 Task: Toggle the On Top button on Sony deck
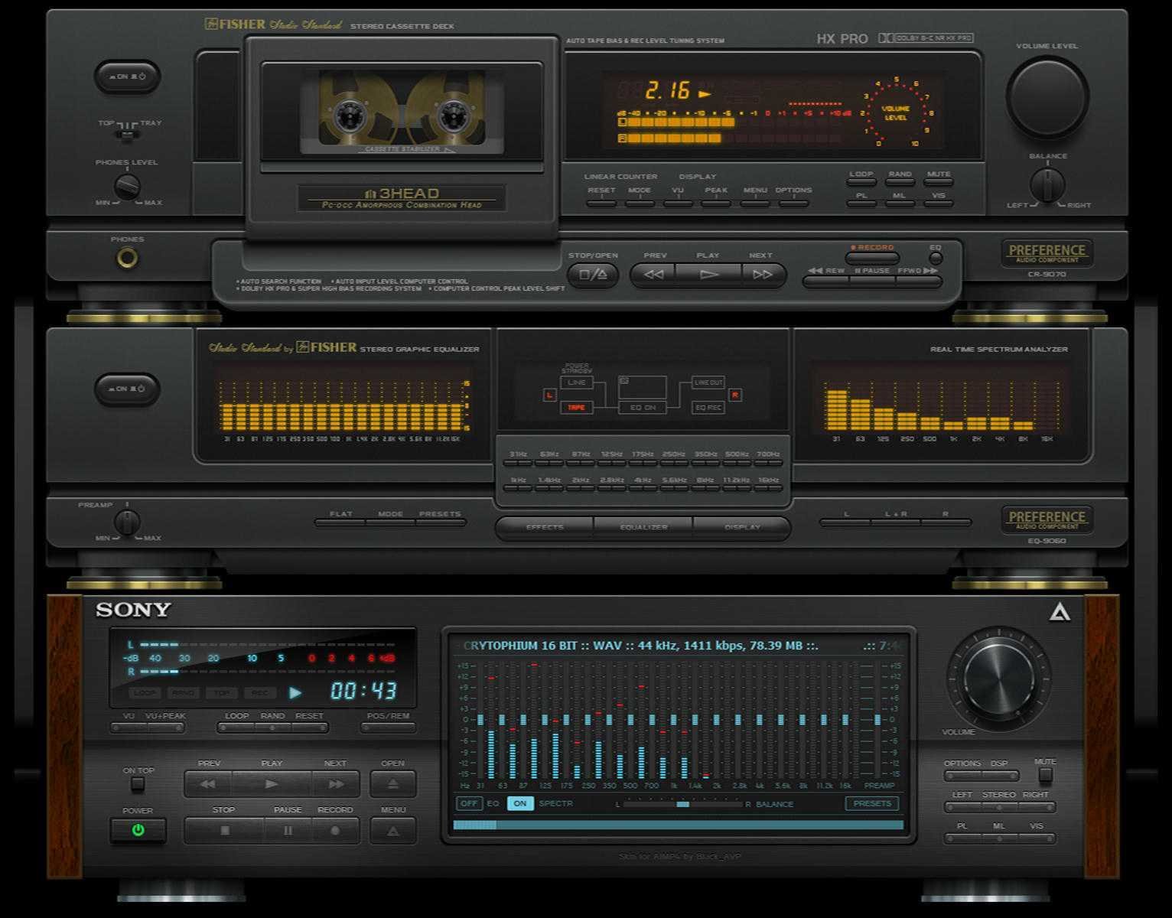point(138,784)
